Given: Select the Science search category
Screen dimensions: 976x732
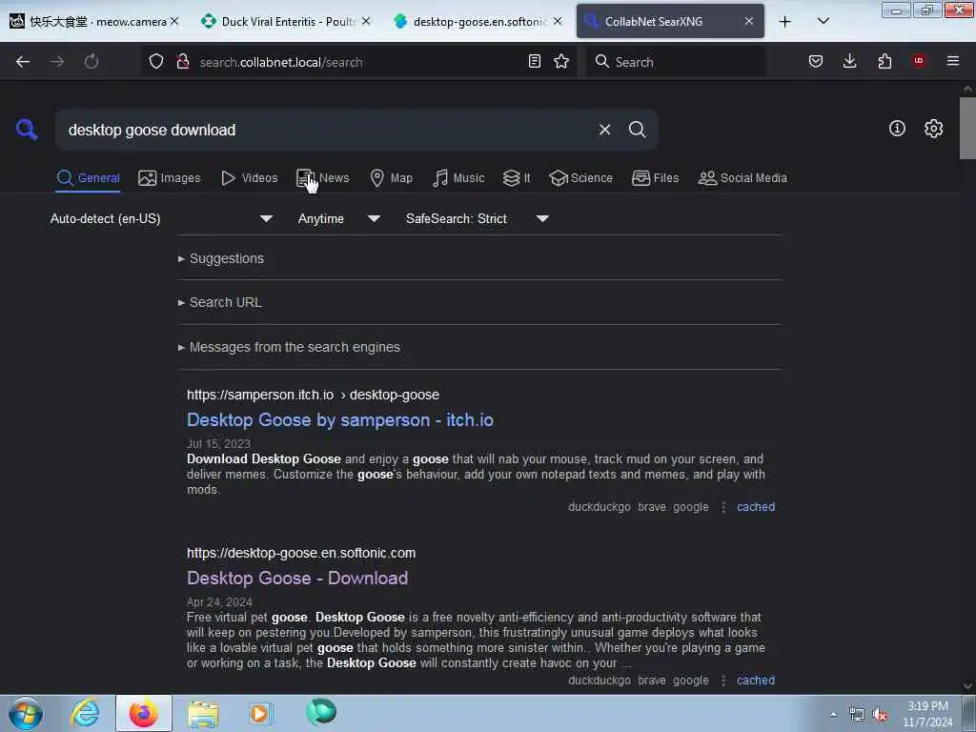Looking at the screenshot, I should 580,178.
